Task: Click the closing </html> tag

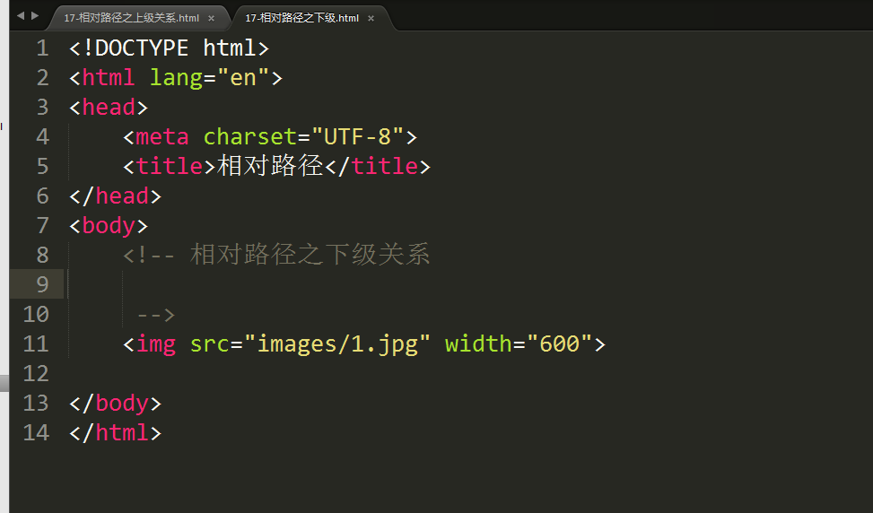Action: tap(115, 432)
